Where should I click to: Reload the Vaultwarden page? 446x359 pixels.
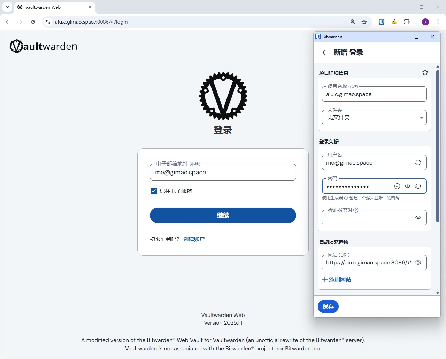(x=33, y=22)
